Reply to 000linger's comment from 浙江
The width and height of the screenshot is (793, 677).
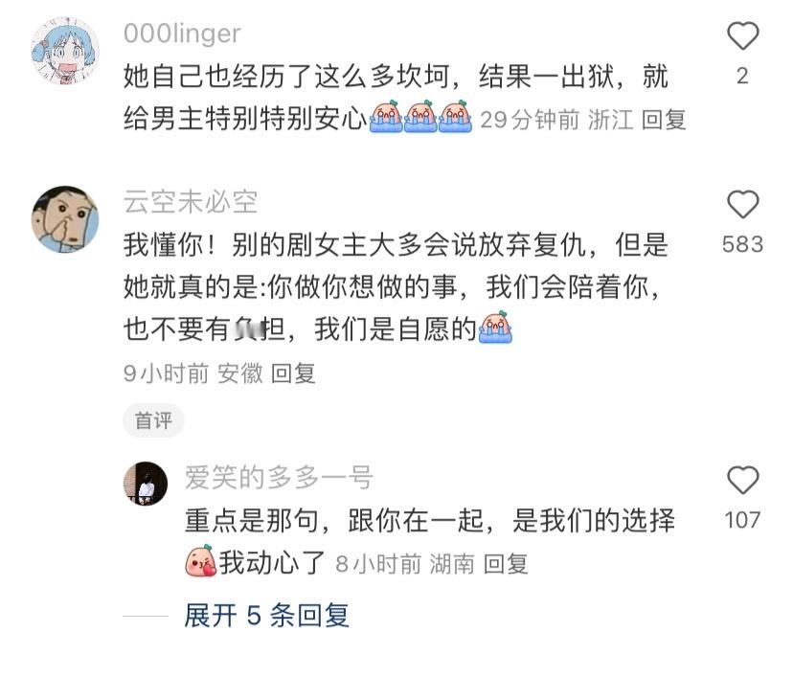coord(664,121)
